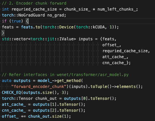Click 'IValue' in the vector declaration

click(67, 39)
